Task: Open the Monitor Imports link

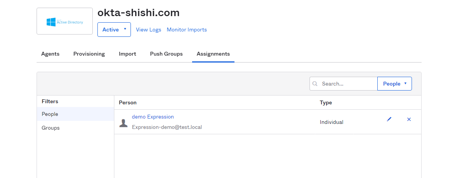Action: tap(187, 30)
